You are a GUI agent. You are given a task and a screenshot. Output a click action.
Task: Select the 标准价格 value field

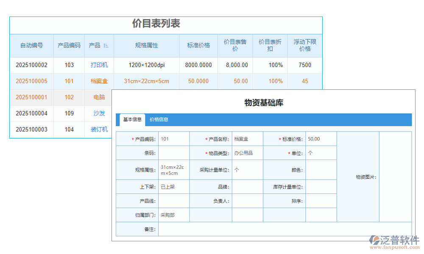point(321,138)
